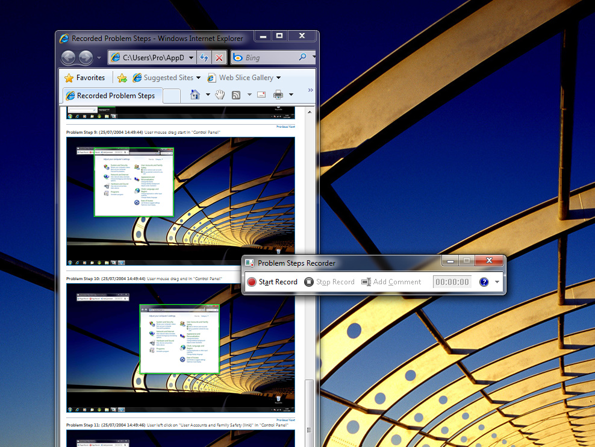Open the Favorites center

(x=85, y=78)
